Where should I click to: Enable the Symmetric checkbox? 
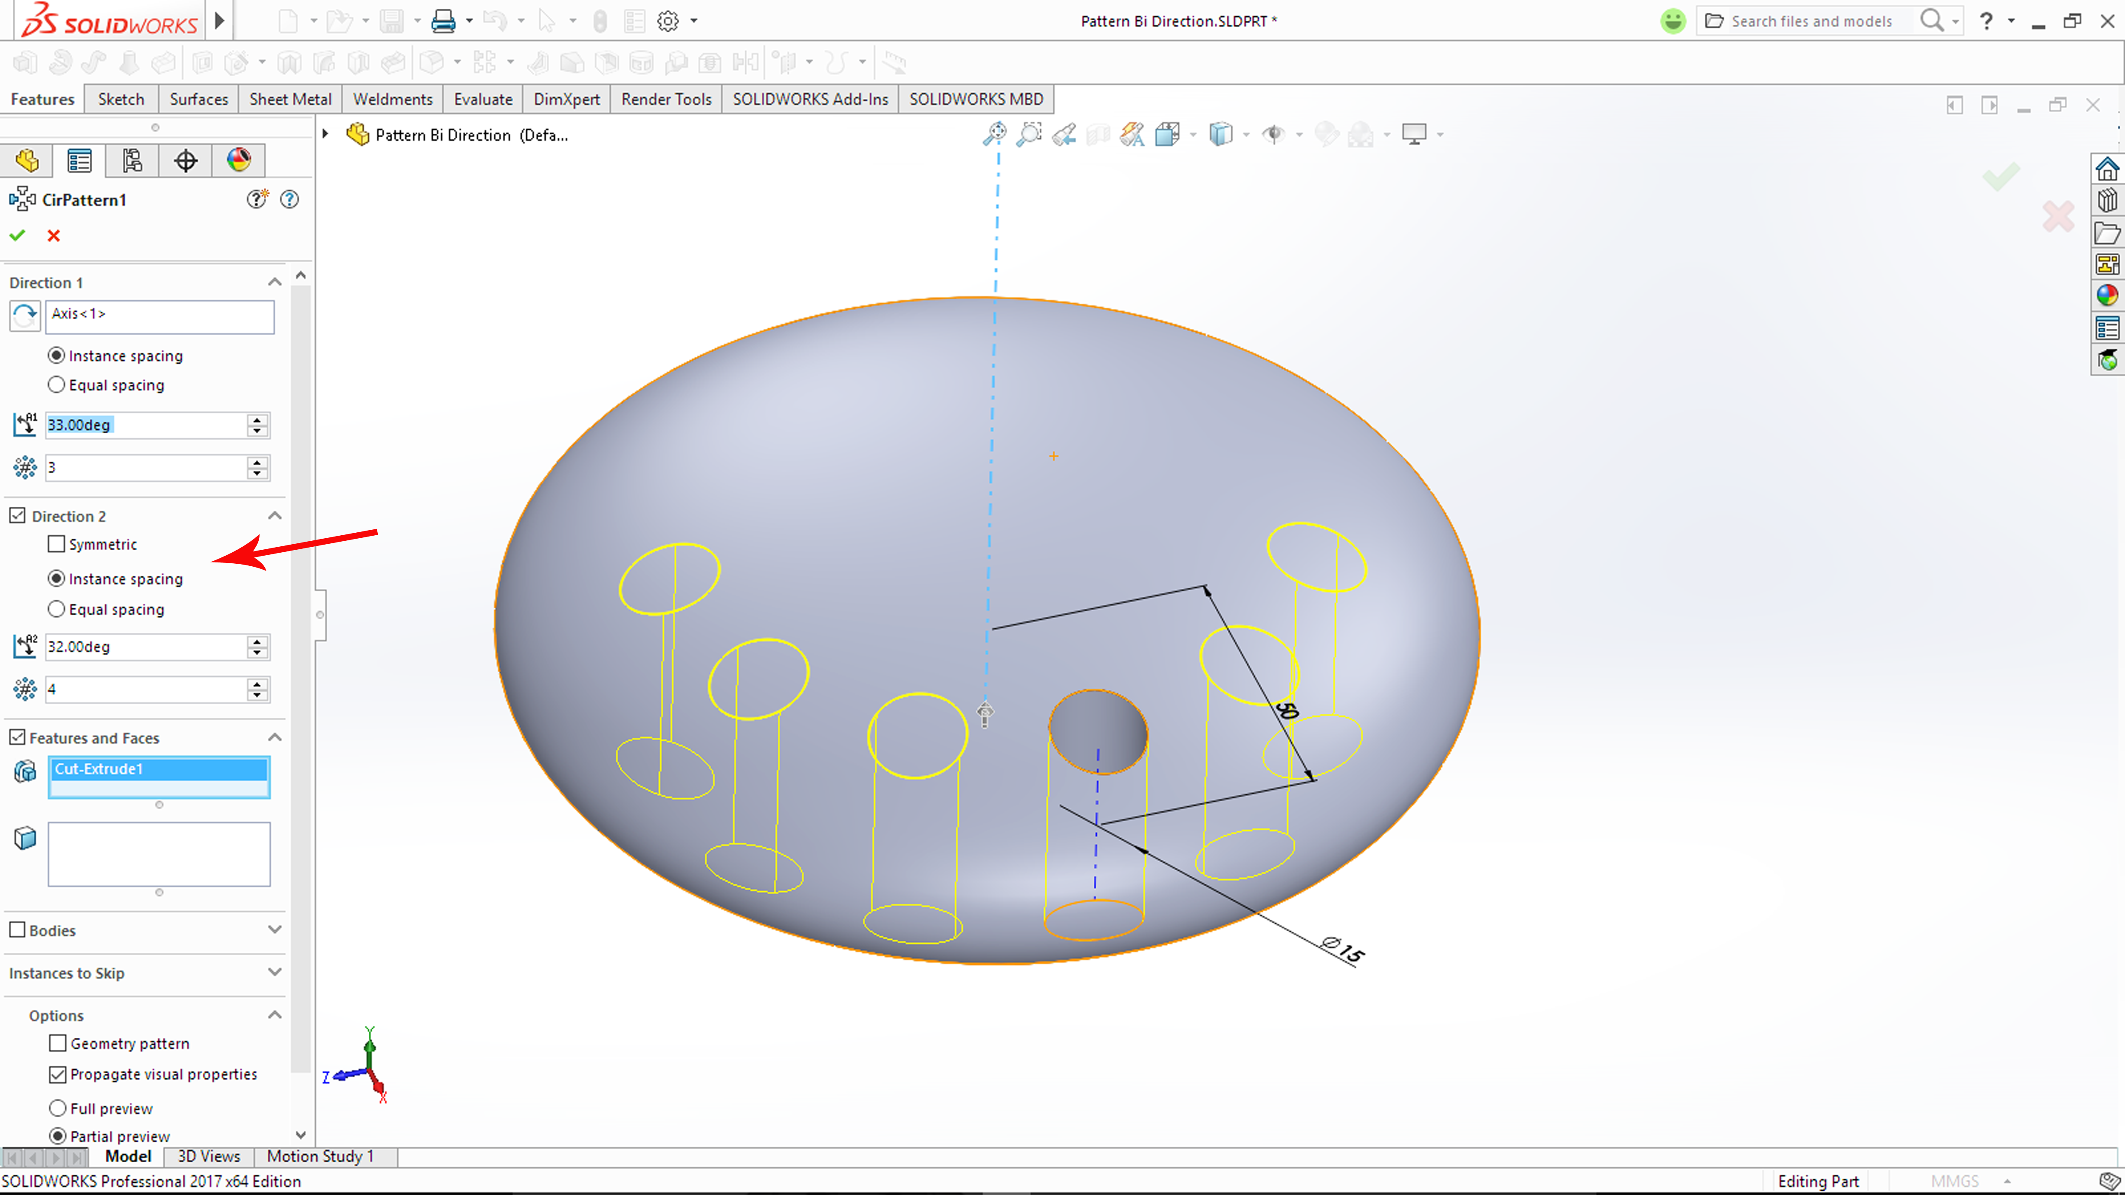pyautogui.click(x=57, y=544)
